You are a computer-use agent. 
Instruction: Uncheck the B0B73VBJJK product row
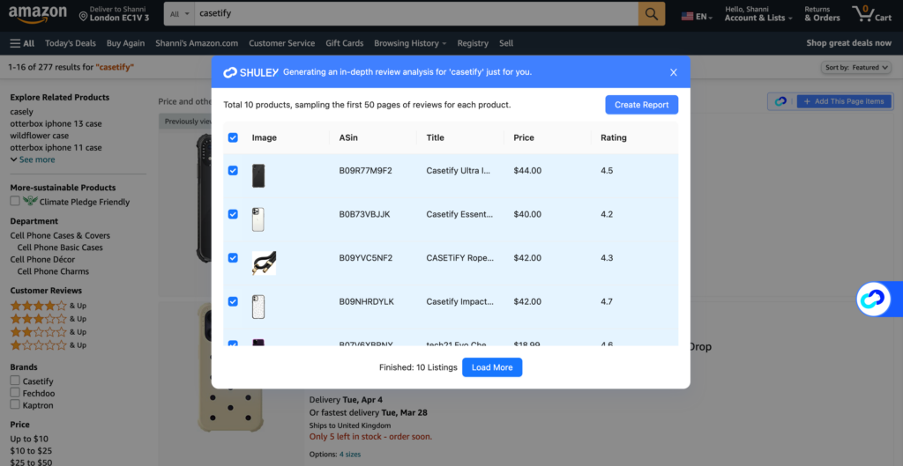pyautogui.click(x=233, y=214)
